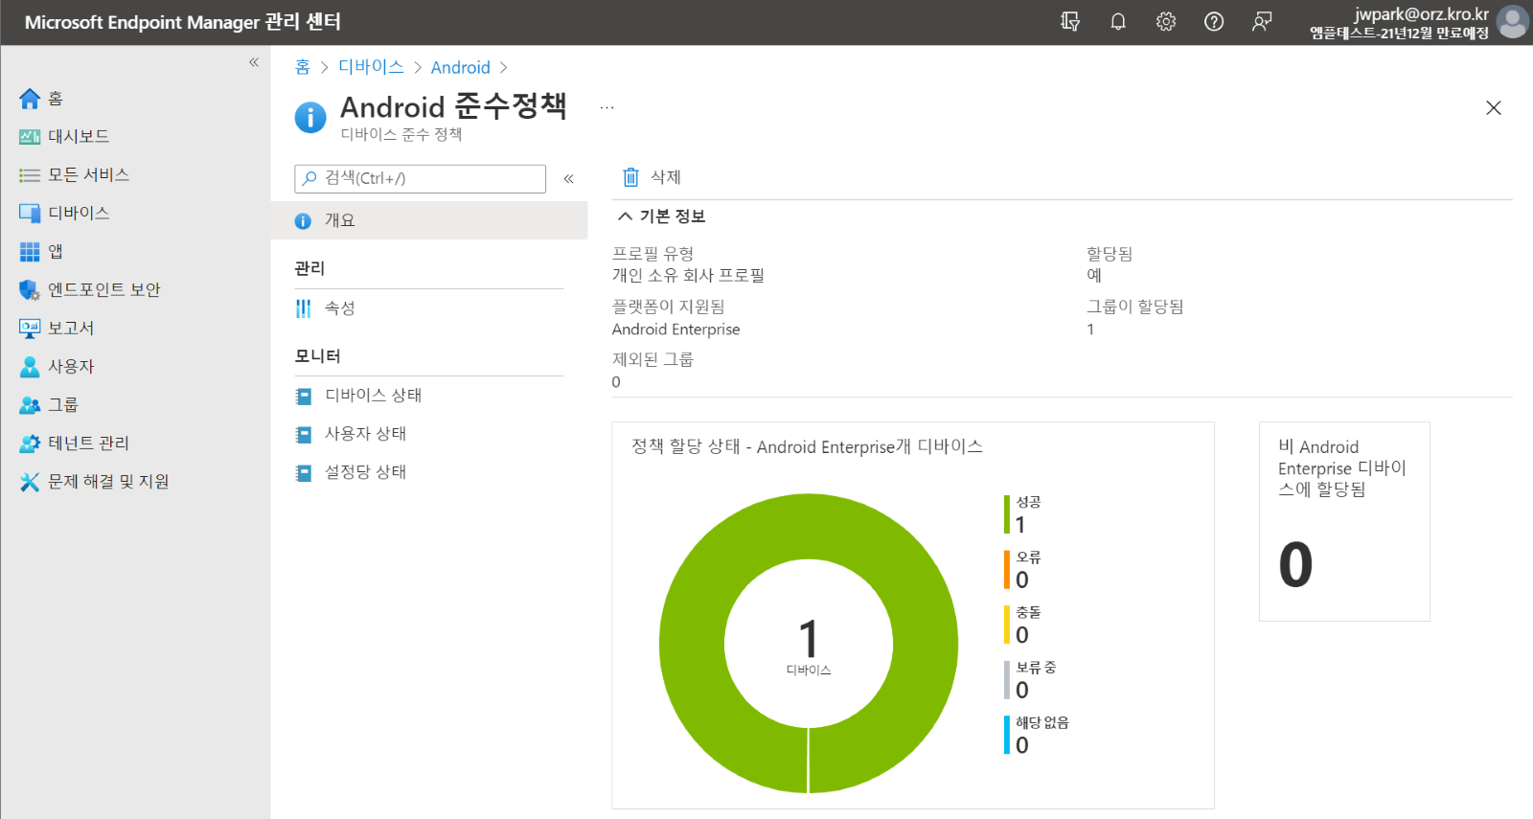Click the endpoint security shield icon
1533x819 pixels.
[x=30, y=290]
